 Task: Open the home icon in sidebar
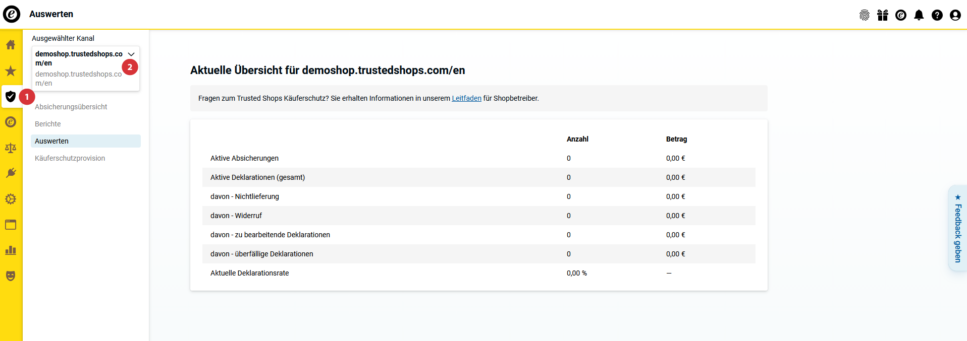point(11,45)
